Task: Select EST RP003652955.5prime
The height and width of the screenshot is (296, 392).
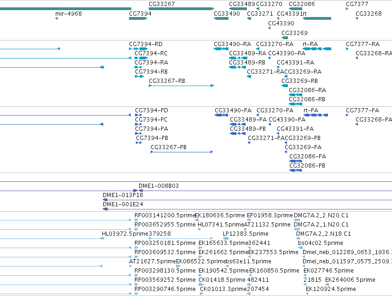Action: [x=165, y=225]
